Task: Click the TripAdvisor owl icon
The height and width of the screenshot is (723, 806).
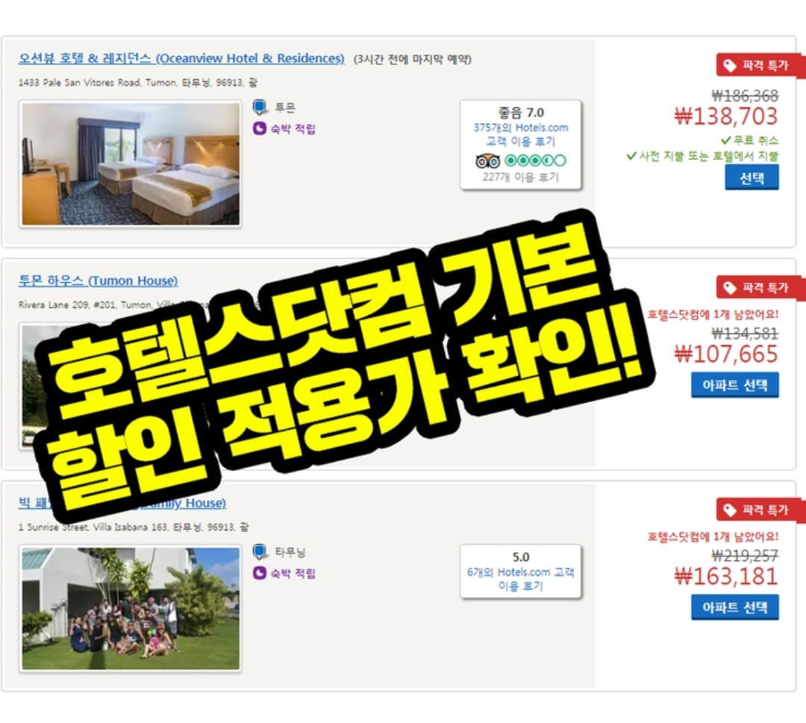Action: coord(487,161)
